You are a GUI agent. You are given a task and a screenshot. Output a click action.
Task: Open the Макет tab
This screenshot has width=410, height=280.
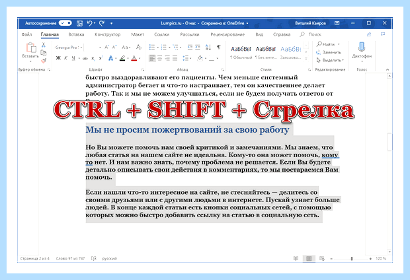coord(138,34)
